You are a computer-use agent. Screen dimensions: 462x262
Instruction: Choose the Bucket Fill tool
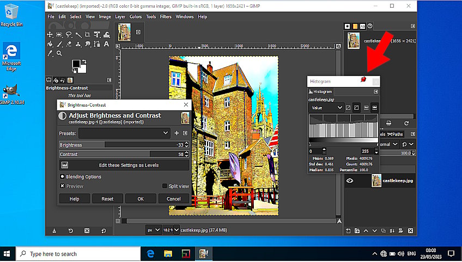click(50, 43)
